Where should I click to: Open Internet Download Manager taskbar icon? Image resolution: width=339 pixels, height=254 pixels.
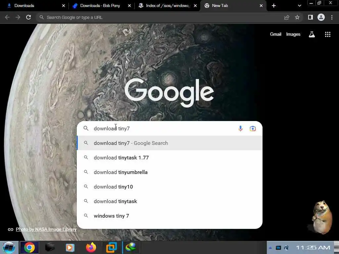click(x=131, y=247)
